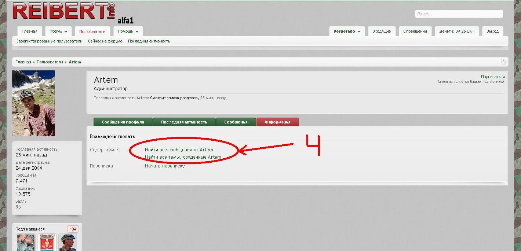Open Зарегистрированные пользователи sub-link
Screen dimensions: 521x251
coord(49,41)
